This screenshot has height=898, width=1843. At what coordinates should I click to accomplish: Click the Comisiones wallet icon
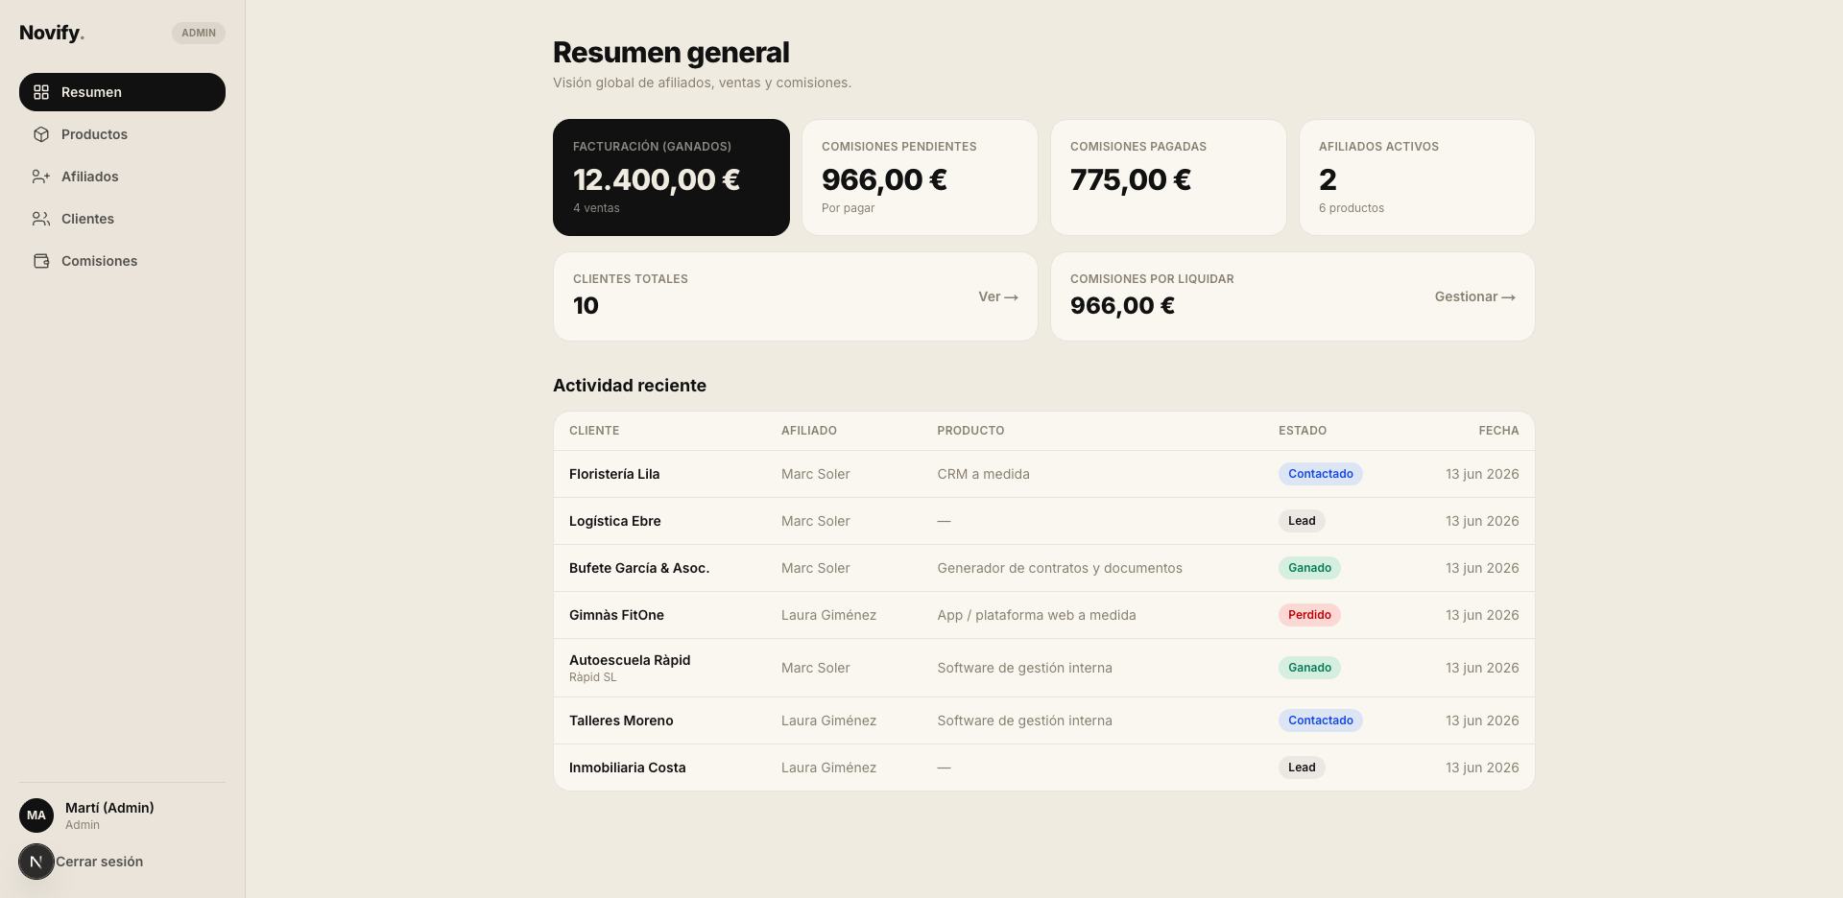(x=41, y=261)
